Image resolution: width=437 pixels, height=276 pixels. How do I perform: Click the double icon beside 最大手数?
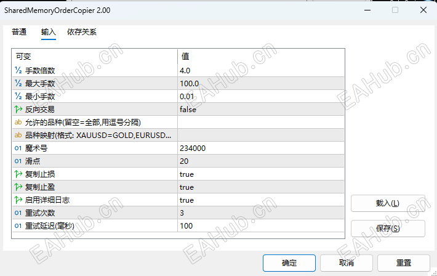coord(18,83)
